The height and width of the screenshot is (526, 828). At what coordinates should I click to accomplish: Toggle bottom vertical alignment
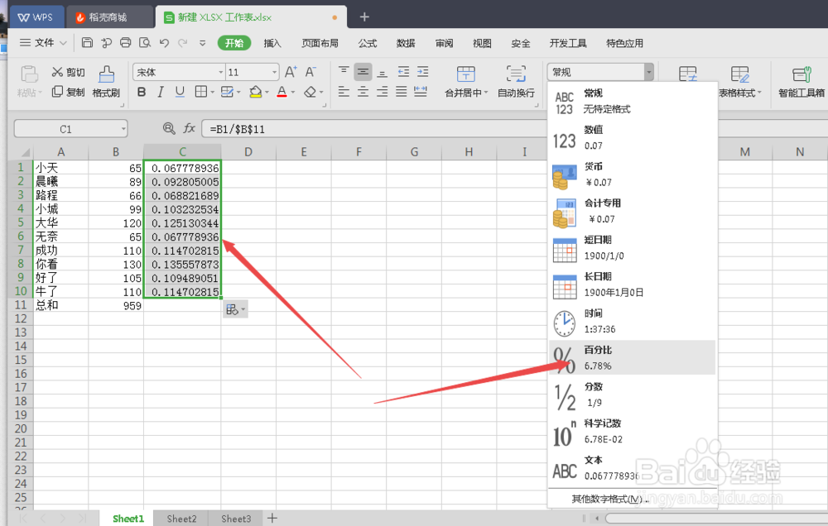(383, 72)
